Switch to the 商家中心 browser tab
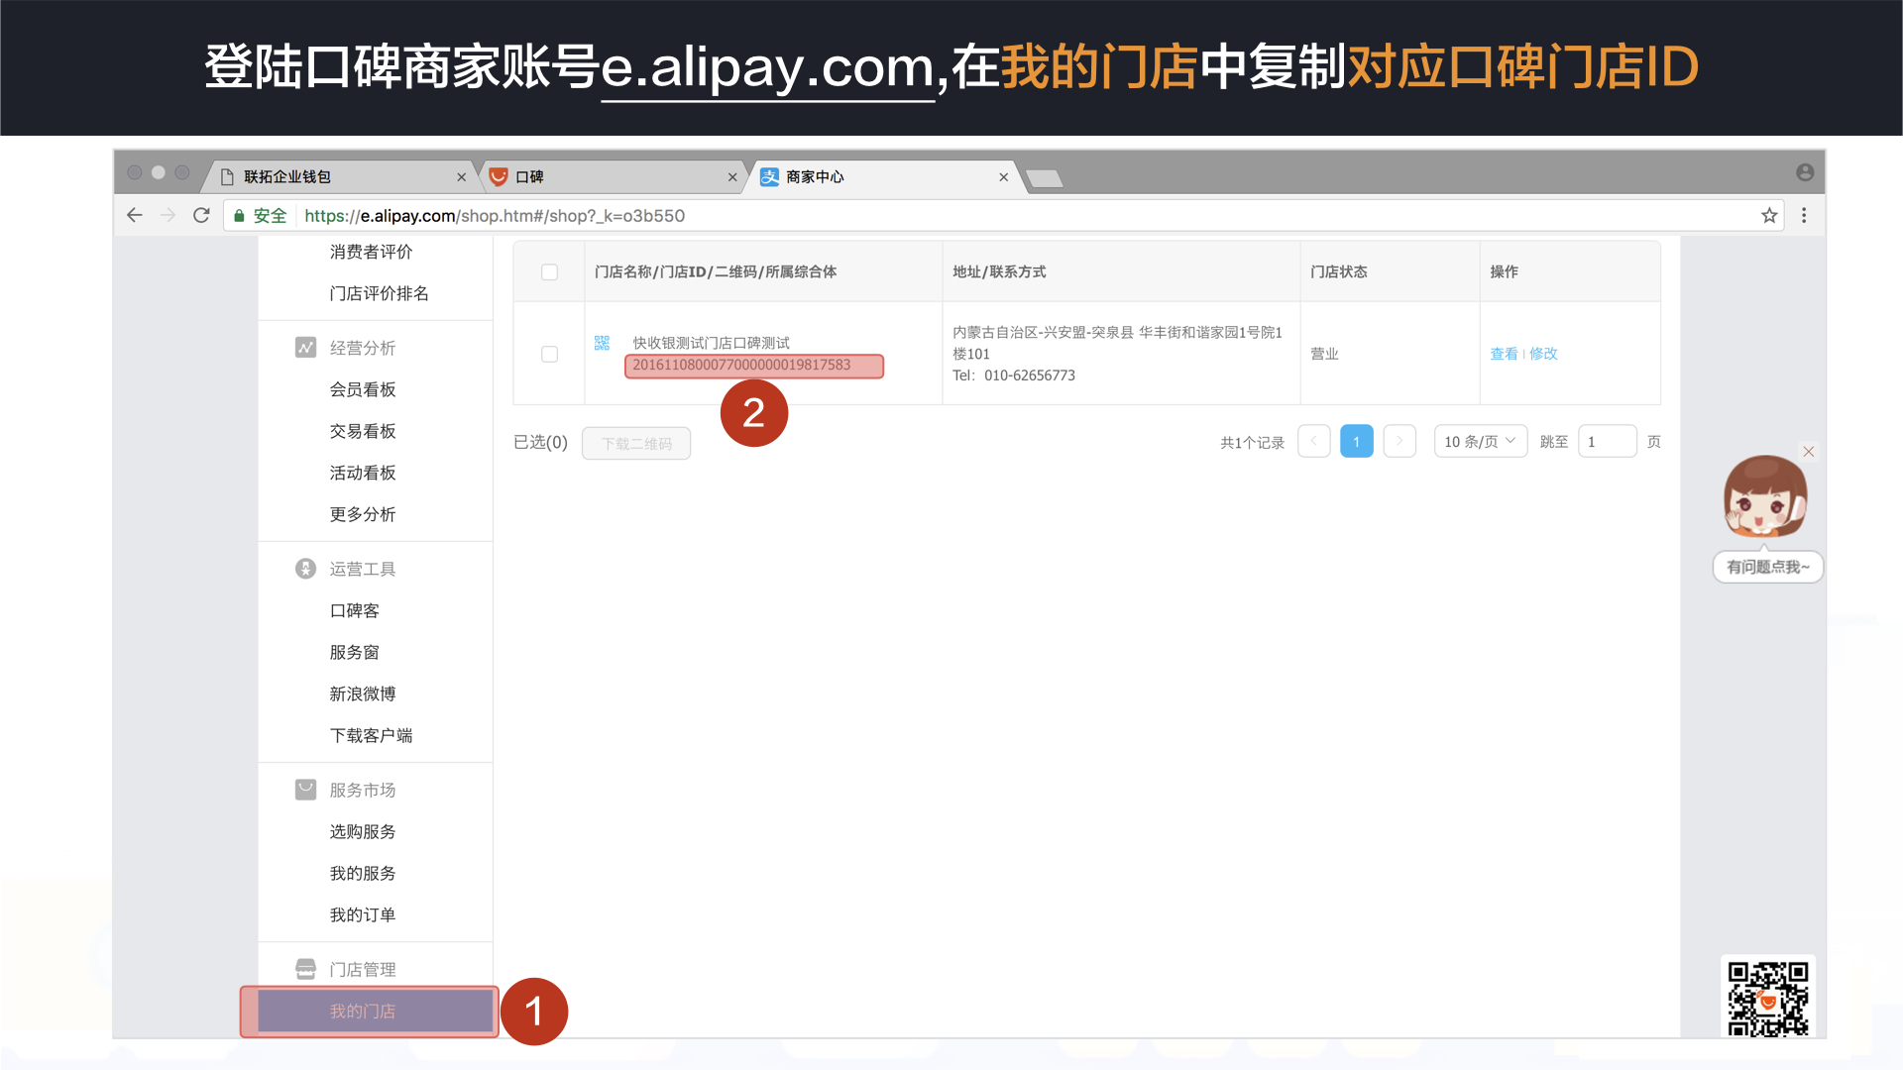Image resolution: width=1903 pixels, height=1070 pixels. click(884, 177)
